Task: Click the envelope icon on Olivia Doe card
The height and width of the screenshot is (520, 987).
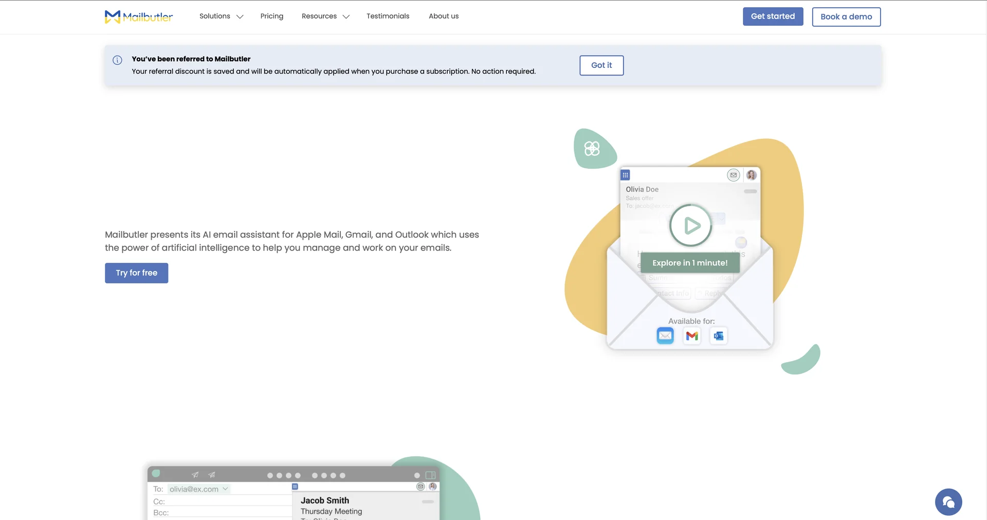Action: tap(734, 175)
